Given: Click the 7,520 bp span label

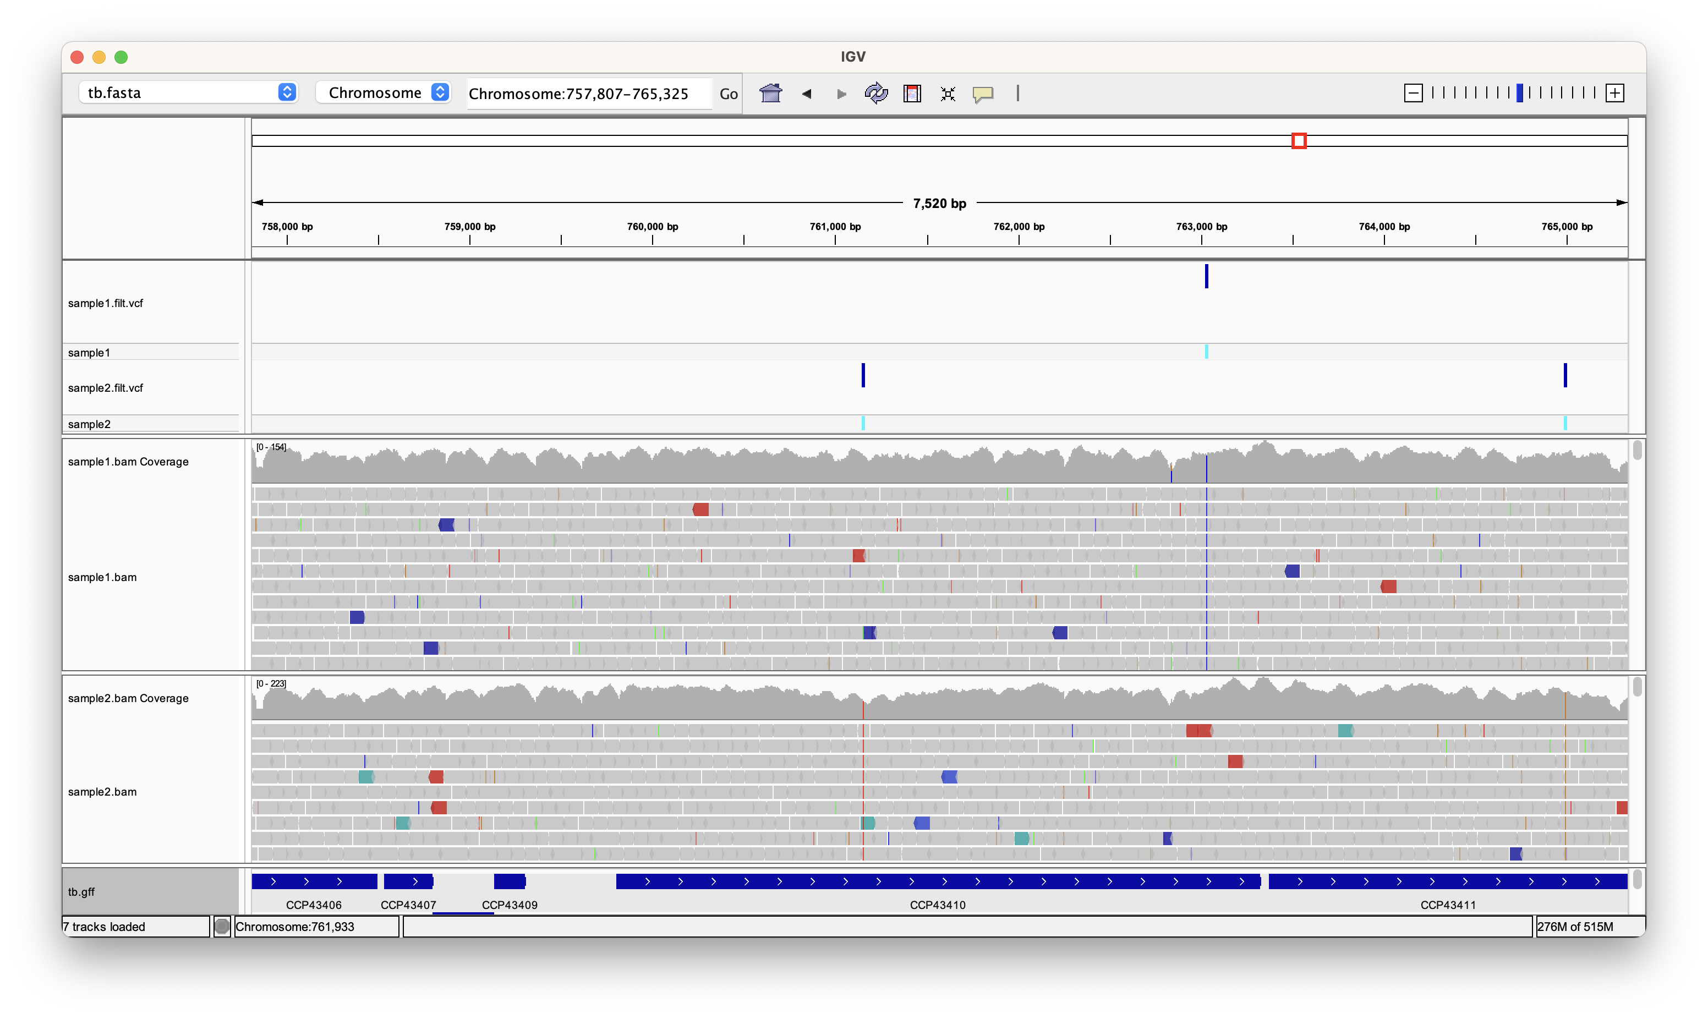Looking at the screenshot, I should (939, 203).
